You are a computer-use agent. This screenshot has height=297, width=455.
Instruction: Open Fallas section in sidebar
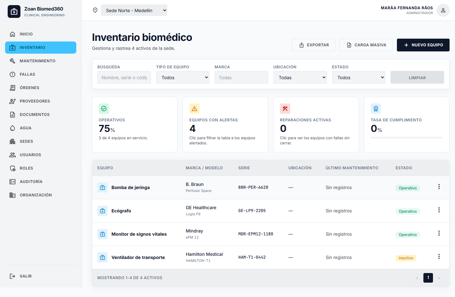pyautogui.click(x=41, y=74)
